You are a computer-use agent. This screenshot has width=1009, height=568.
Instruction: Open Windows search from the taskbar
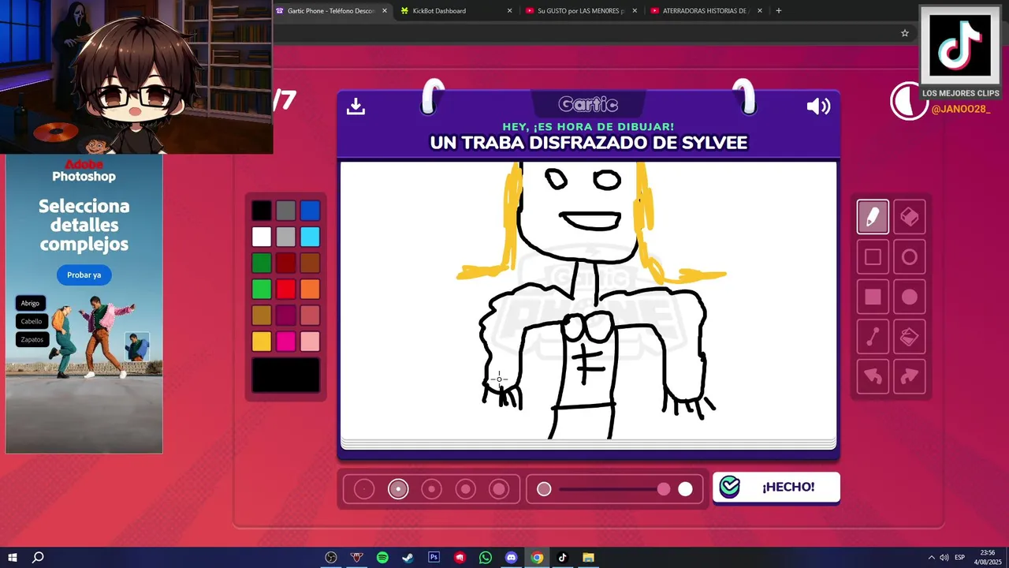point(38,557)
